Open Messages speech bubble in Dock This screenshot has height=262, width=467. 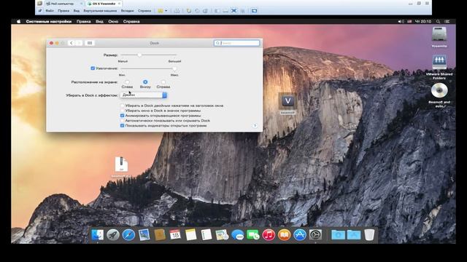(238, 235)
